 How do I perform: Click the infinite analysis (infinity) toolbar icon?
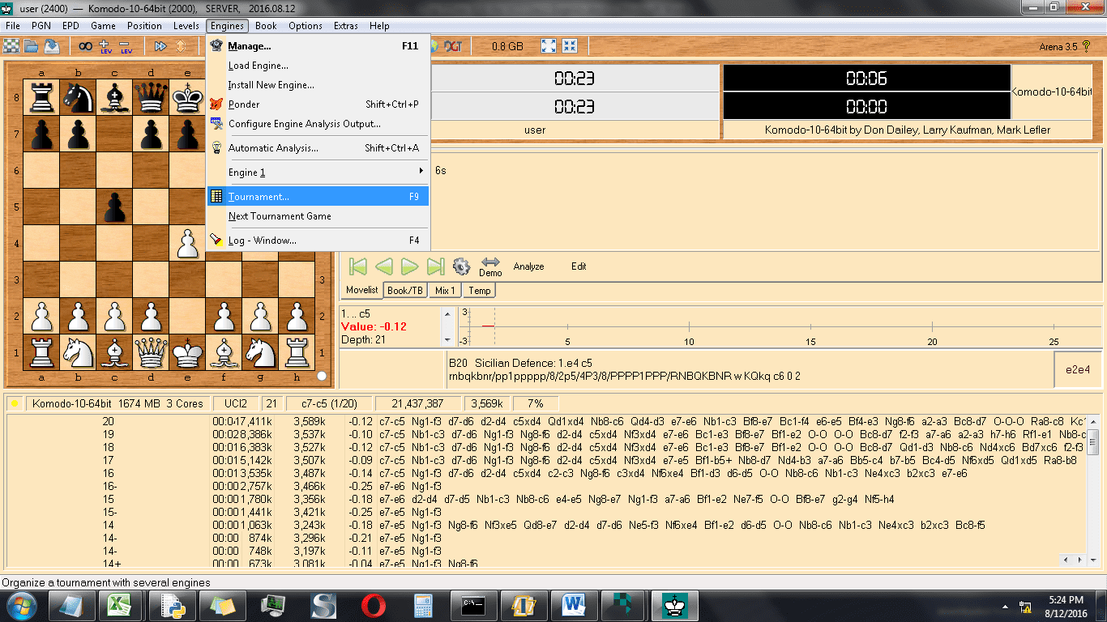click(x=84, y=46)
